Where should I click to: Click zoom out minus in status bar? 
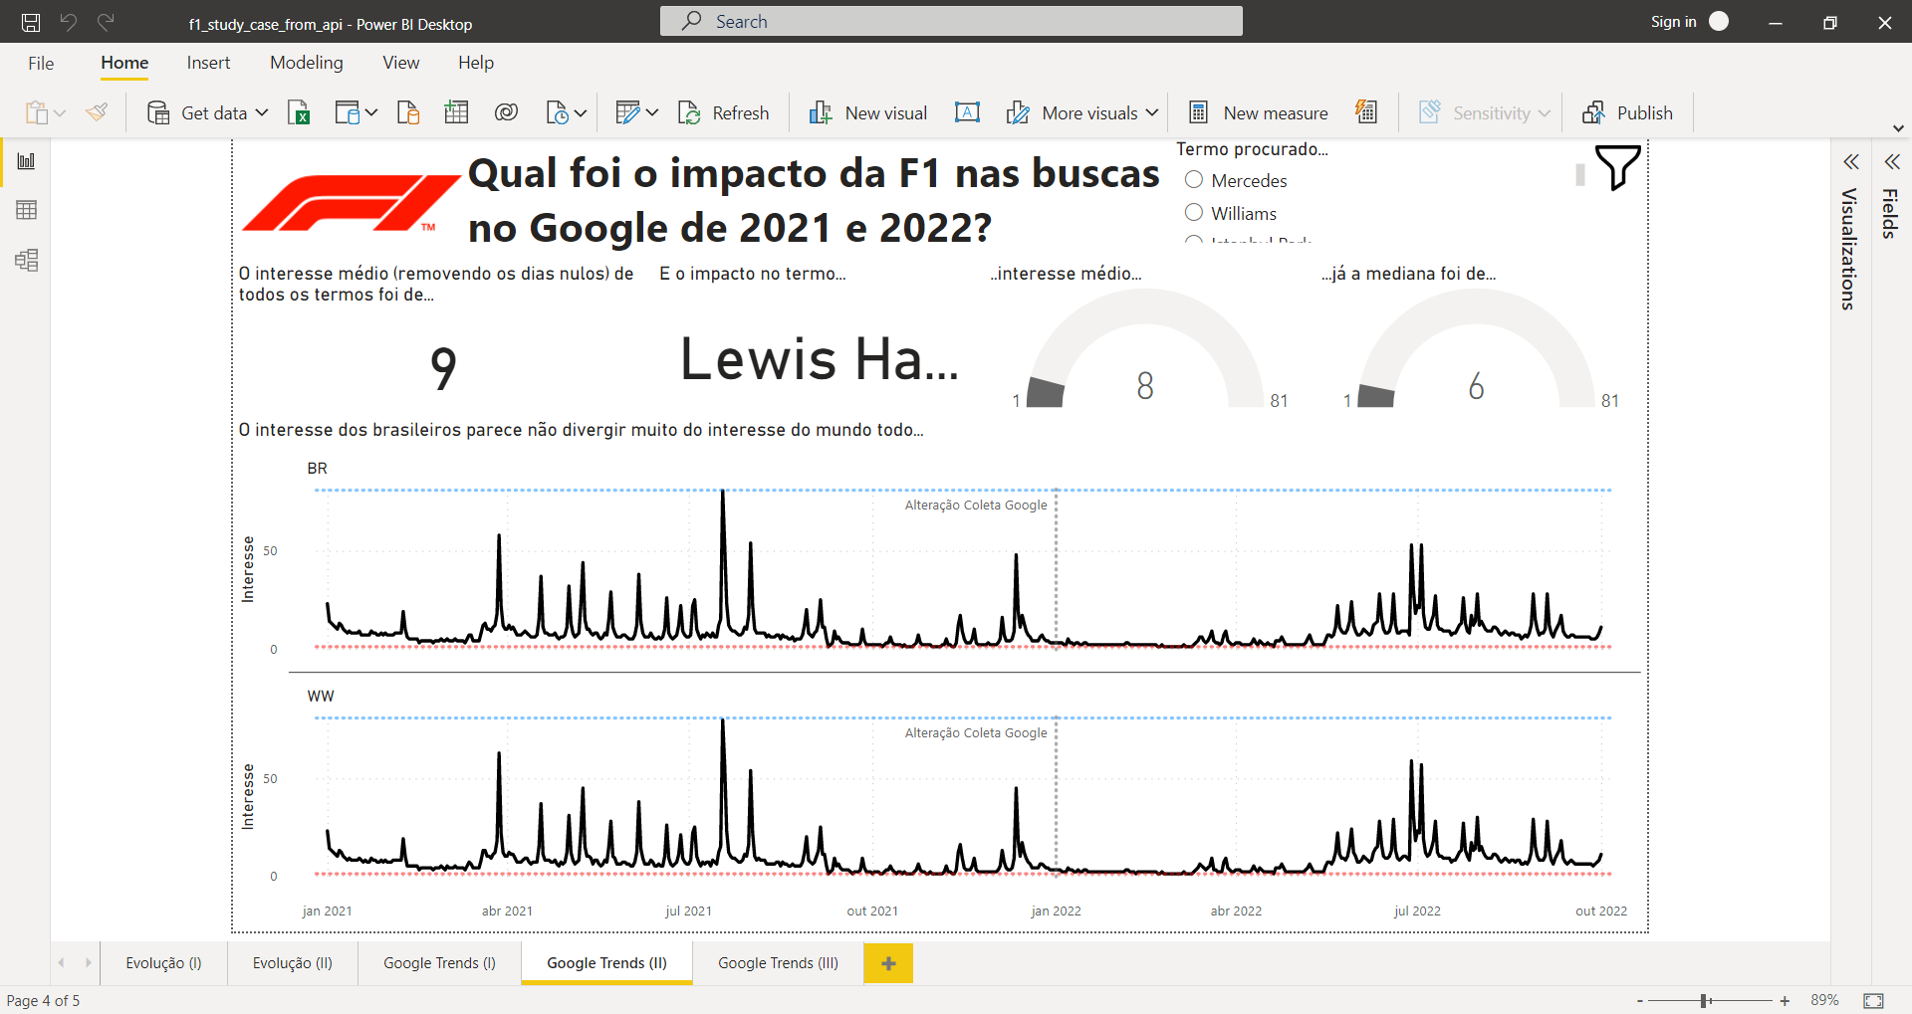coord(1640,1001)
